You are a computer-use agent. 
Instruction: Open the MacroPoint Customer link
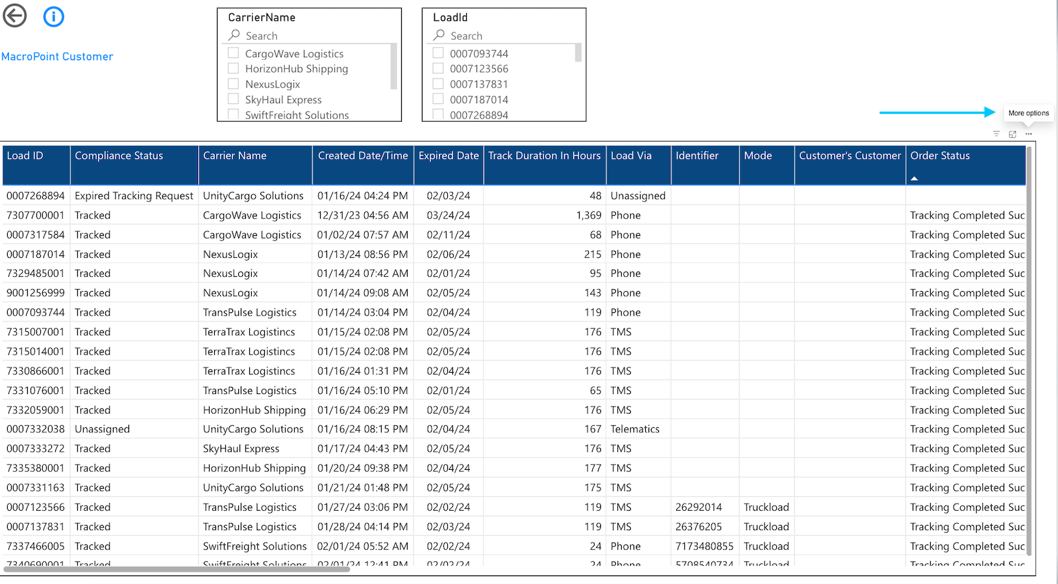pos(57,56)
